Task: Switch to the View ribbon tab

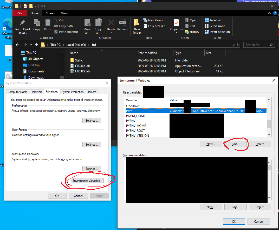Action: pos(64,13)
